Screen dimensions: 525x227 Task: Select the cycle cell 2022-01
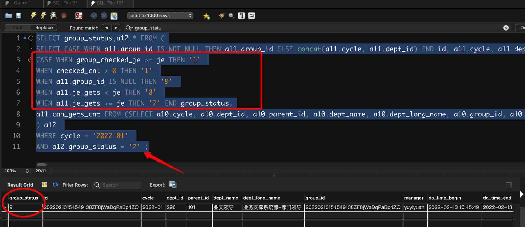153,207
